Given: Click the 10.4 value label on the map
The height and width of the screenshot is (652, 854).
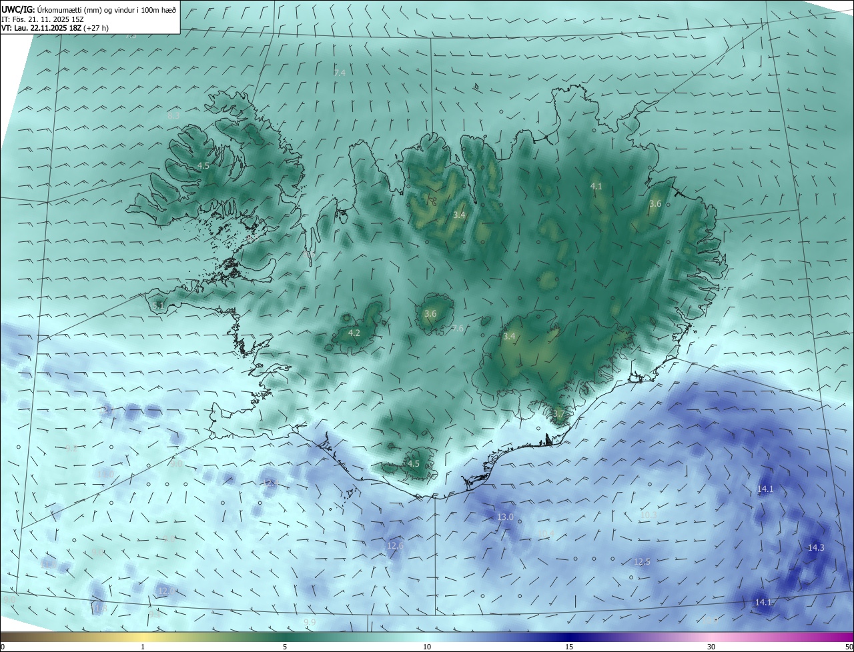Looking at the screenshot, I should (546, 533).
